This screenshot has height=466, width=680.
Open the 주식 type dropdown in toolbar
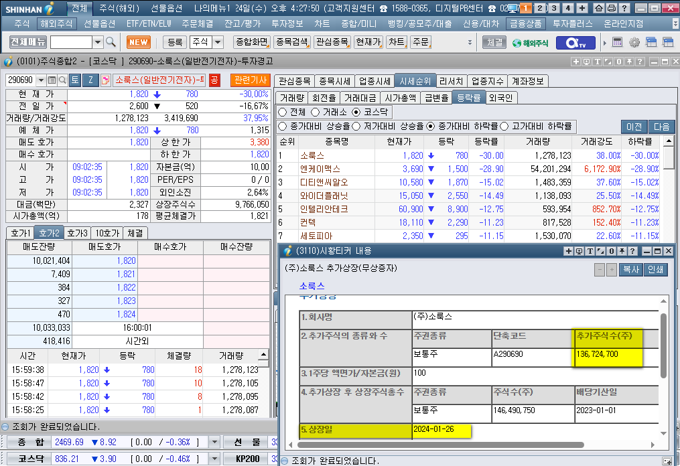pyautogui.click(x=218, y=42)
